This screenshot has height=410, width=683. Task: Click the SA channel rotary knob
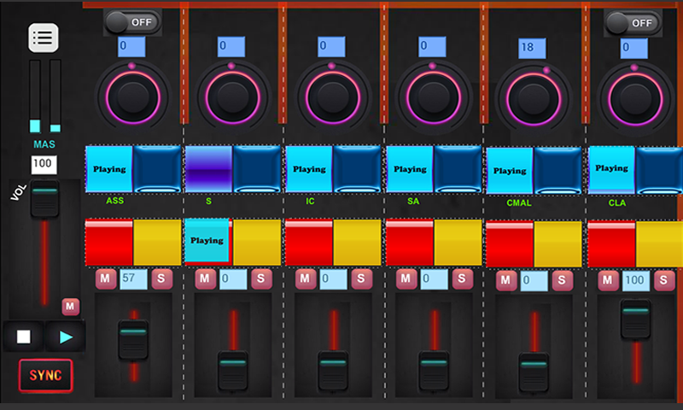[434, 97]
